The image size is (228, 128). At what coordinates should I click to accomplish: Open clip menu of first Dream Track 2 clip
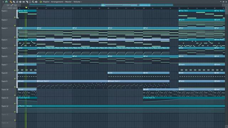[x=38, y=81]
